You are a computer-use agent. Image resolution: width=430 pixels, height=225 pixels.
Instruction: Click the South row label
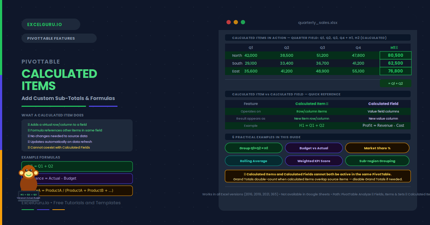tap(237, 63)
